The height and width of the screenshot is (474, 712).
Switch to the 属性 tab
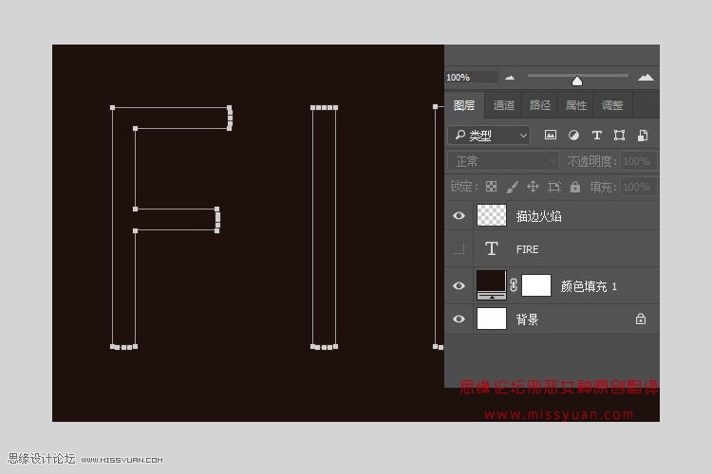coord(576,105)
